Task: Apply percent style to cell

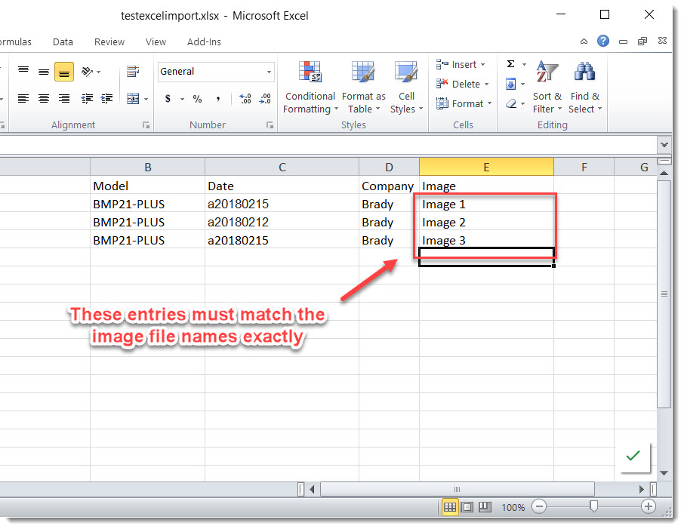Action: coord(197,99)
